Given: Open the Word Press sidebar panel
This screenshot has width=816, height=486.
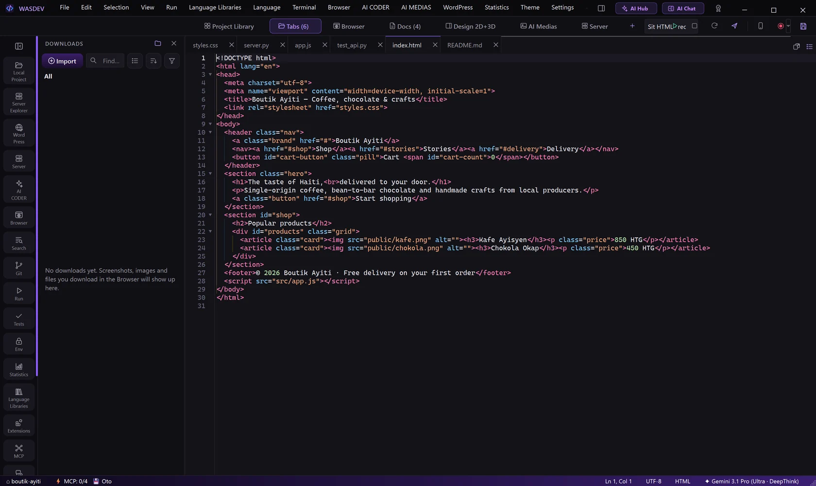Looking at the screenshot, I should tap(19, 134).
